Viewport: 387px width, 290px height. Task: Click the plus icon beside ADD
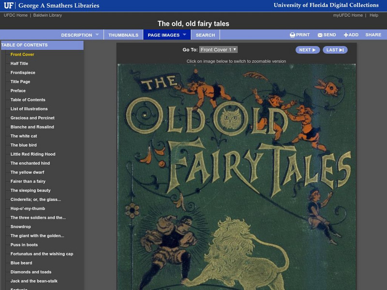346,35
